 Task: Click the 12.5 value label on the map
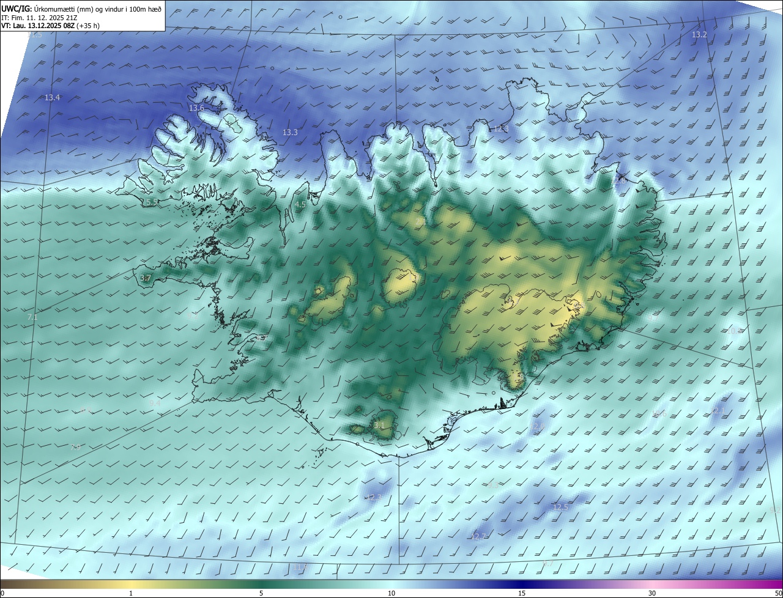[560, 508]
